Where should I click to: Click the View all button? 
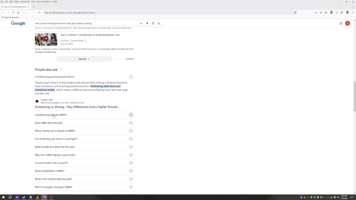click(x=84, y=59)
